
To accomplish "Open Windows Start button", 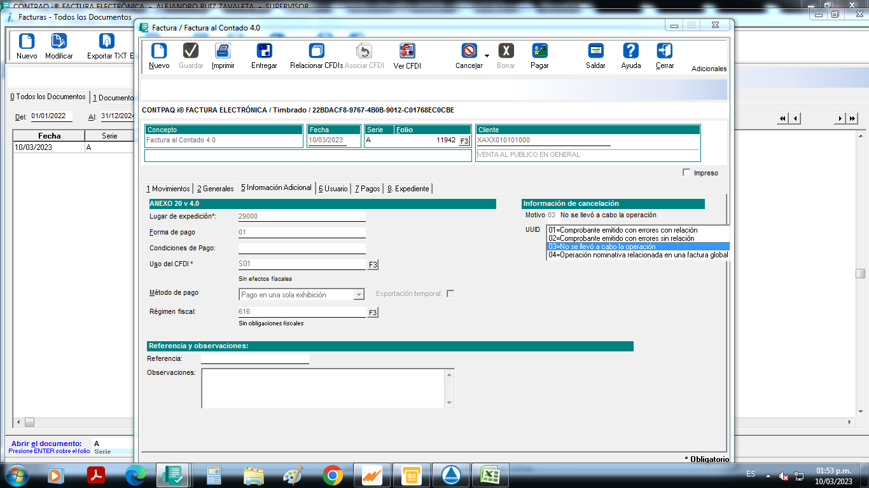I will (15, 475).
